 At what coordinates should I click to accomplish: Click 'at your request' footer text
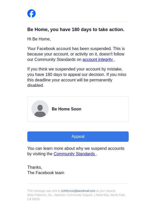point(106,191)
